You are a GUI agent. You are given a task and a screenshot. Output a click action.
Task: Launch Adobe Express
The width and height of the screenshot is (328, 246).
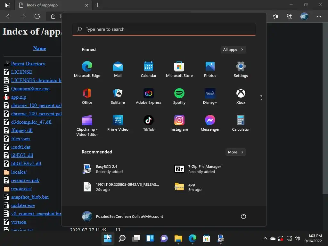coord(149,96)
